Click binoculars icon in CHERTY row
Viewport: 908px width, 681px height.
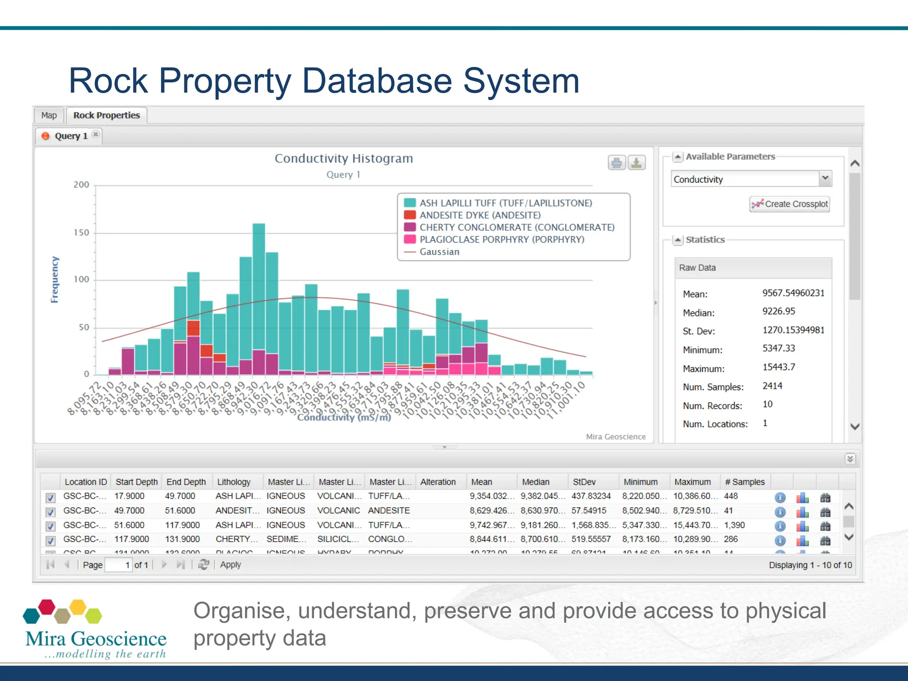825,540
